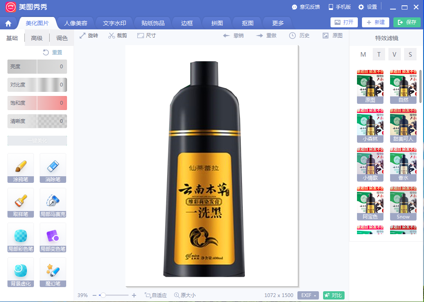Image resolution: width=424 pixels, height=302 pixels.
Task: Go to the home icon tab
Action: click(8, 24)
